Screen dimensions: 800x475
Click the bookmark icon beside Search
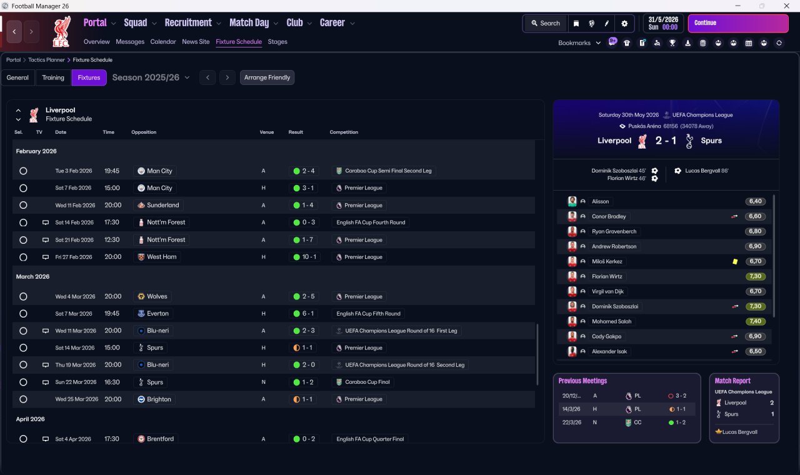(576, 23)
